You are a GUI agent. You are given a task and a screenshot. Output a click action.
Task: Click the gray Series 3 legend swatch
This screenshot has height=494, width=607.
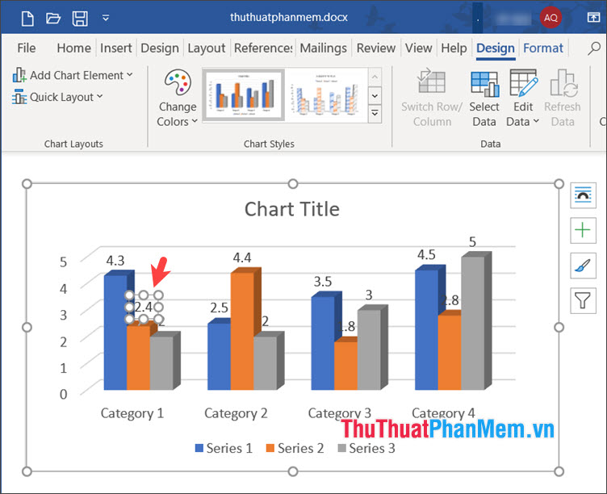pos(341,448)
